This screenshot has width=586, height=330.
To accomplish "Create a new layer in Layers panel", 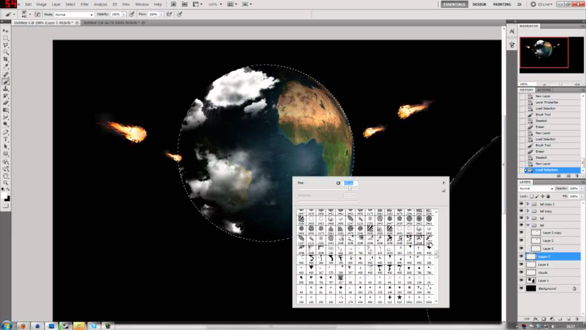I will pyautogui.click(x=569, y=318).
